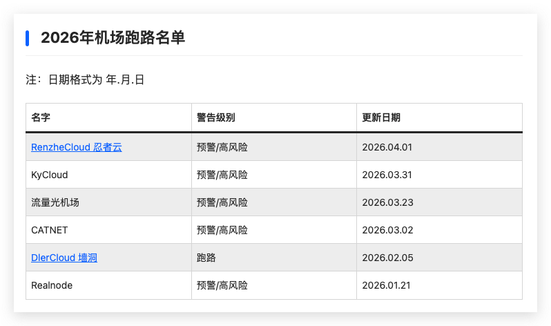Open the DlerCloud 墙洞 link

coord(64,258)
